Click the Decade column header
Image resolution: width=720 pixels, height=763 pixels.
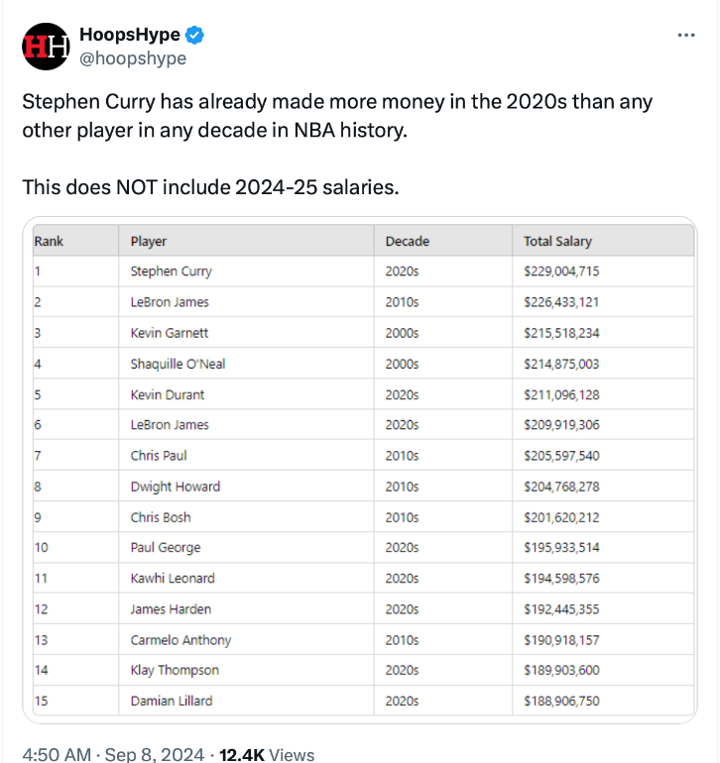(407, 241)
